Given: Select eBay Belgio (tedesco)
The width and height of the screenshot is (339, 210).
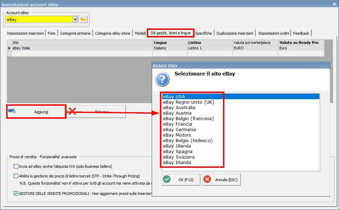Looking at the screenshot, I should pyautogui.click(x=241, y=141).
